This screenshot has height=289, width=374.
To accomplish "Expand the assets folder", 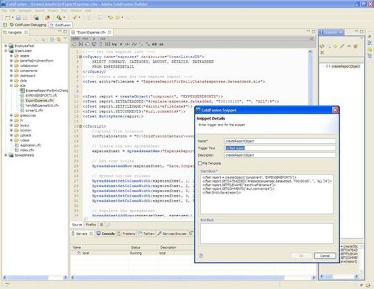I will coord(11,56).
